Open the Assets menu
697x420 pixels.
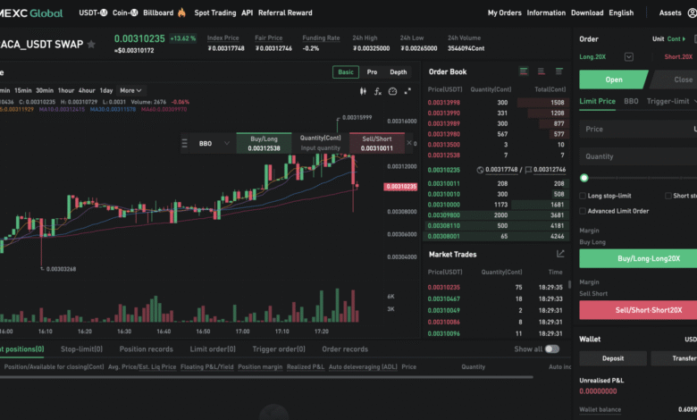point(670,13)
